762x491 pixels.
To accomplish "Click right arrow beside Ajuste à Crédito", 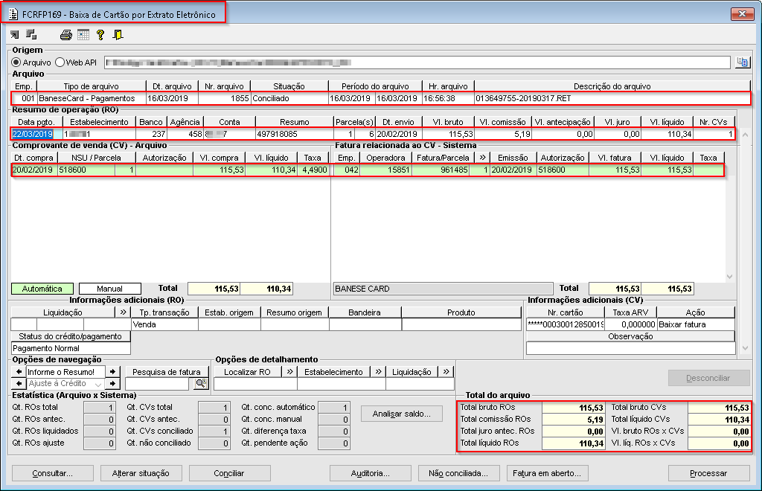I will 113,384.
